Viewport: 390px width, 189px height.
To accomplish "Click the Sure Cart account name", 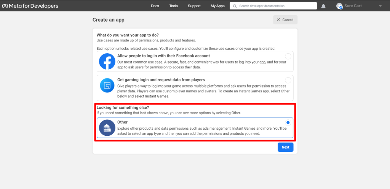I will [x=353, y=6].
